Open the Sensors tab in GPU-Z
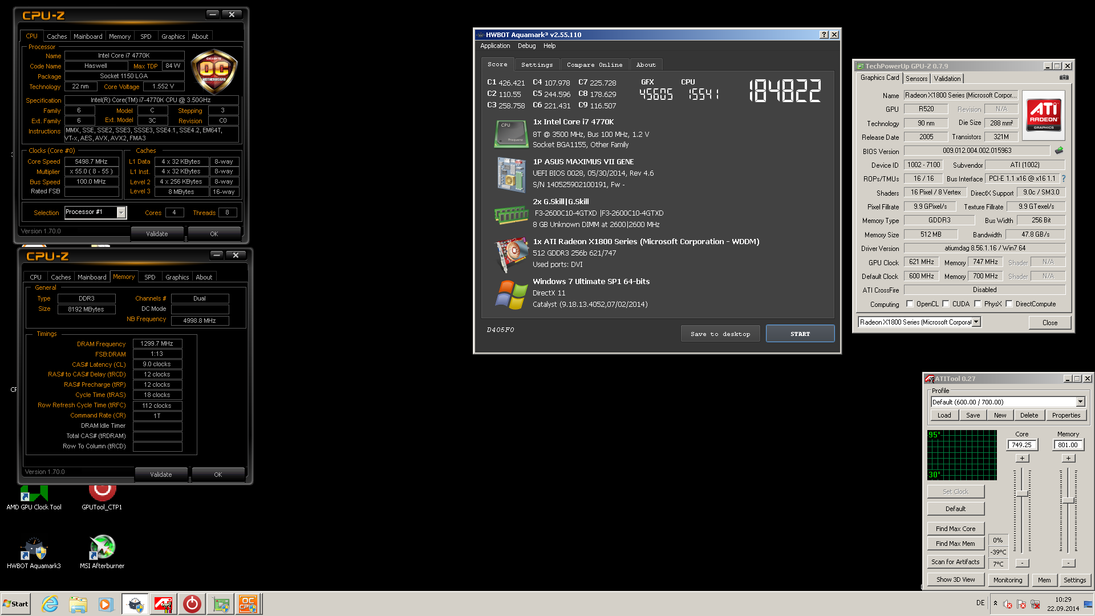This screenshot has width=1095, height=616. pos(916,79)
